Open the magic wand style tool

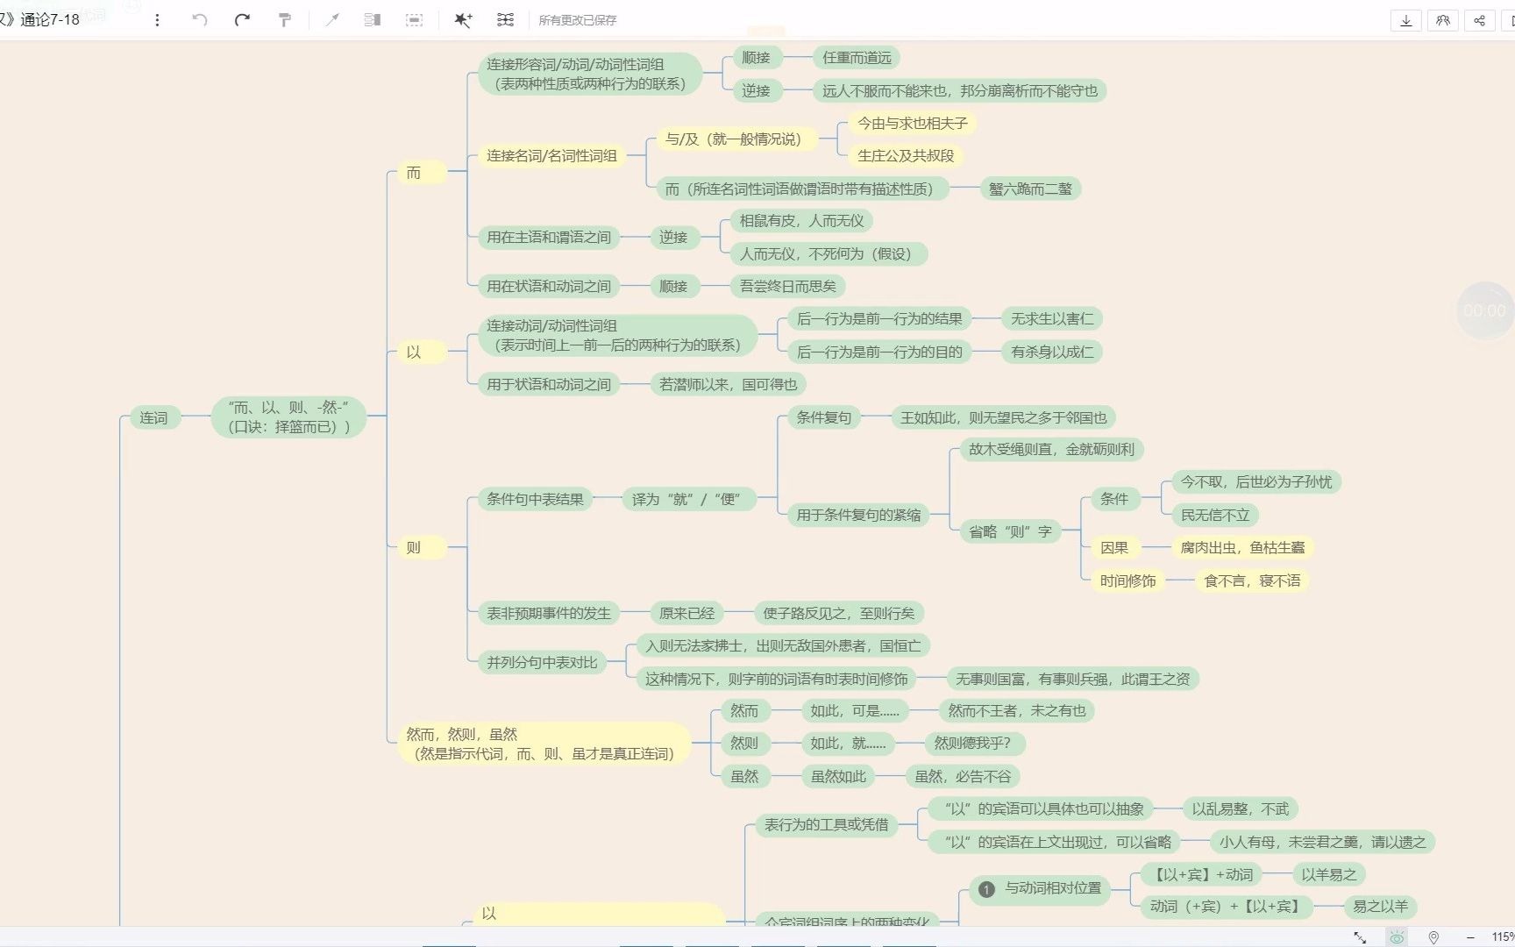463,20
